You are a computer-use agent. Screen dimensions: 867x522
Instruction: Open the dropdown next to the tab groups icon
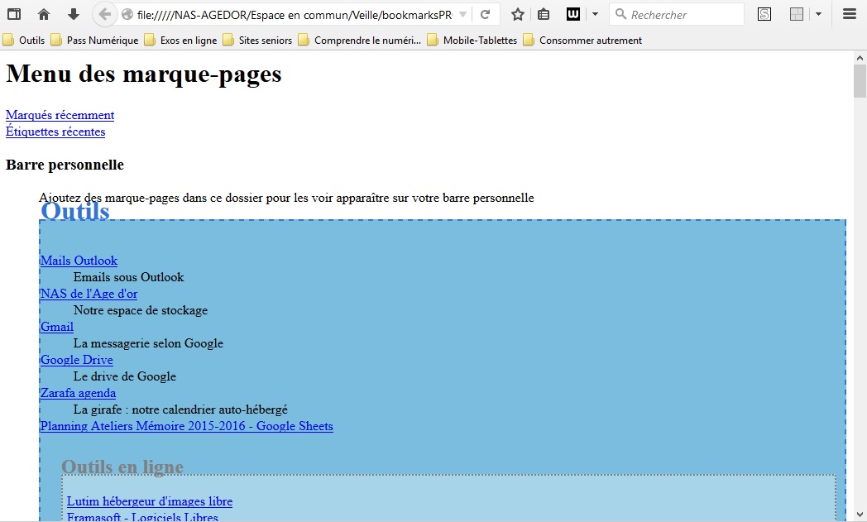817,14
